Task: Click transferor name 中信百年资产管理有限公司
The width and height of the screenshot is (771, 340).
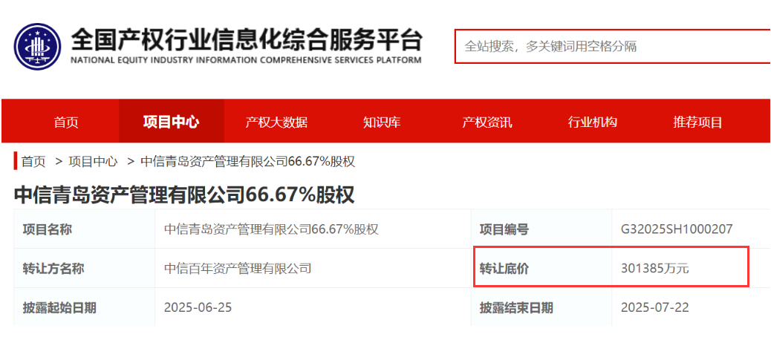Action: [x=238, y=268]
